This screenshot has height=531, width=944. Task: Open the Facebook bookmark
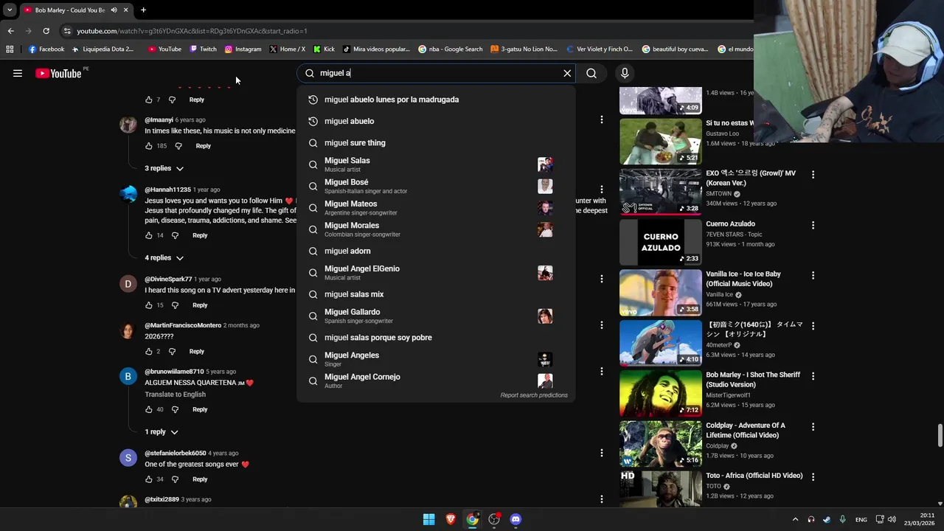(x=46, y=49)
